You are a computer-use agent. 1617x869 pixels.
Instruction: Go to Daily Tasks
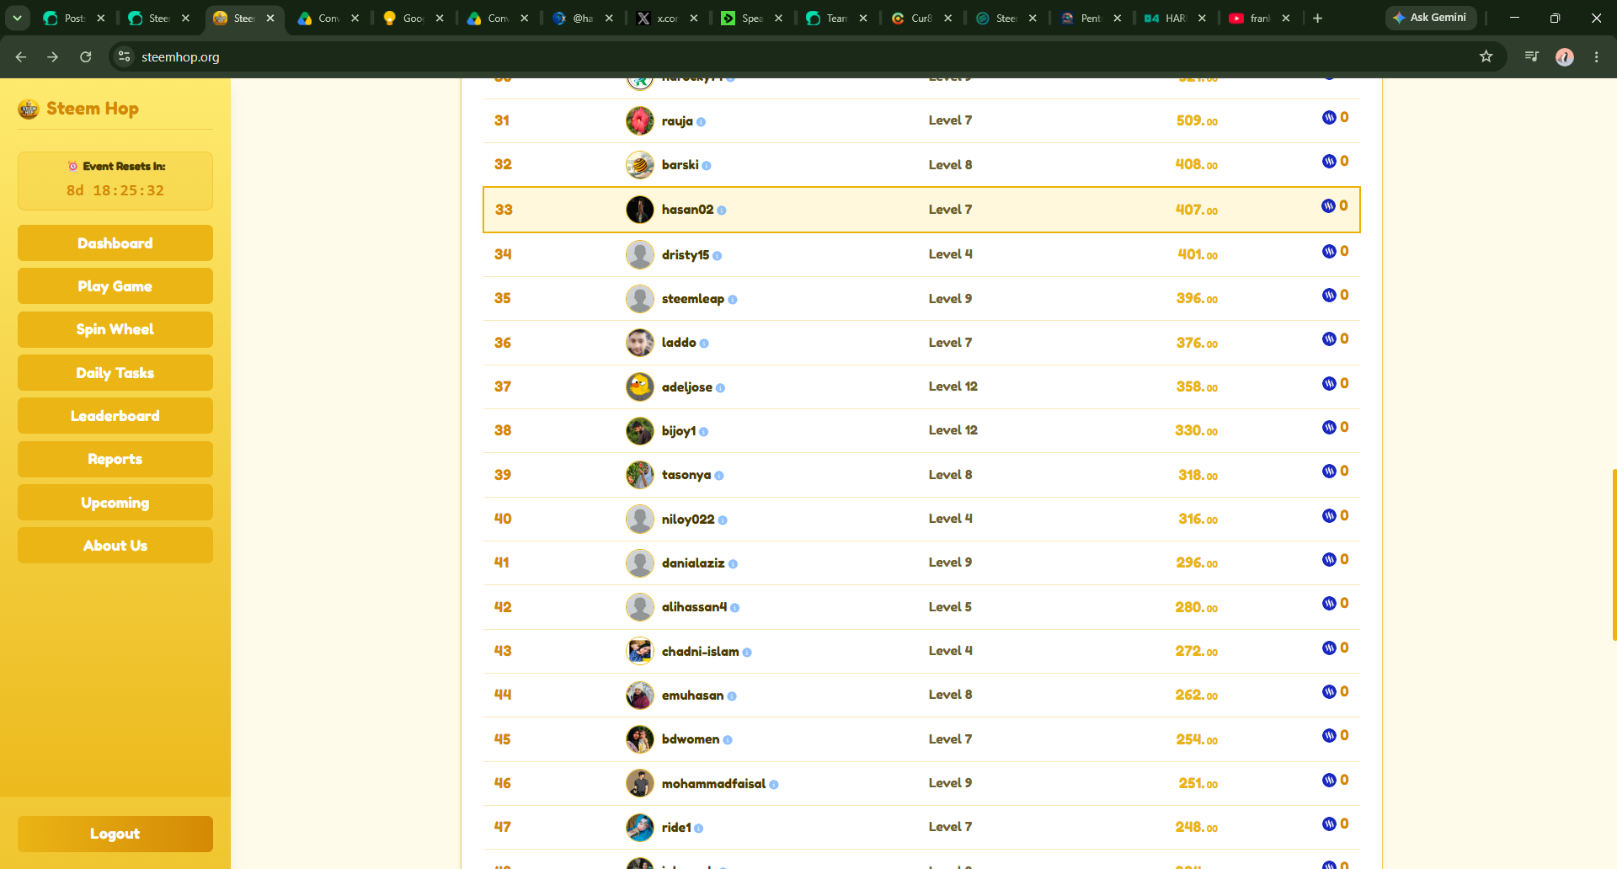[x=115, y=373]
